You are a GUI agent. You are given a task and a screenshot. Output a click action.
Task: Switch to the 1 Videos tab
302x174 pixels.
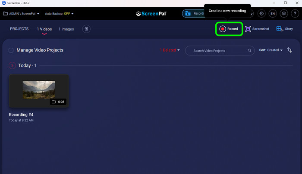point(44,29)
